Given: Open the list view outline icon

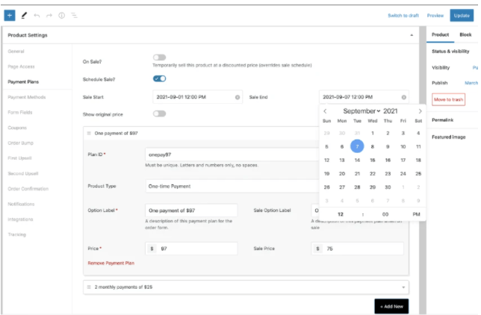Looking at the screenshot, I should pos(74,15).
